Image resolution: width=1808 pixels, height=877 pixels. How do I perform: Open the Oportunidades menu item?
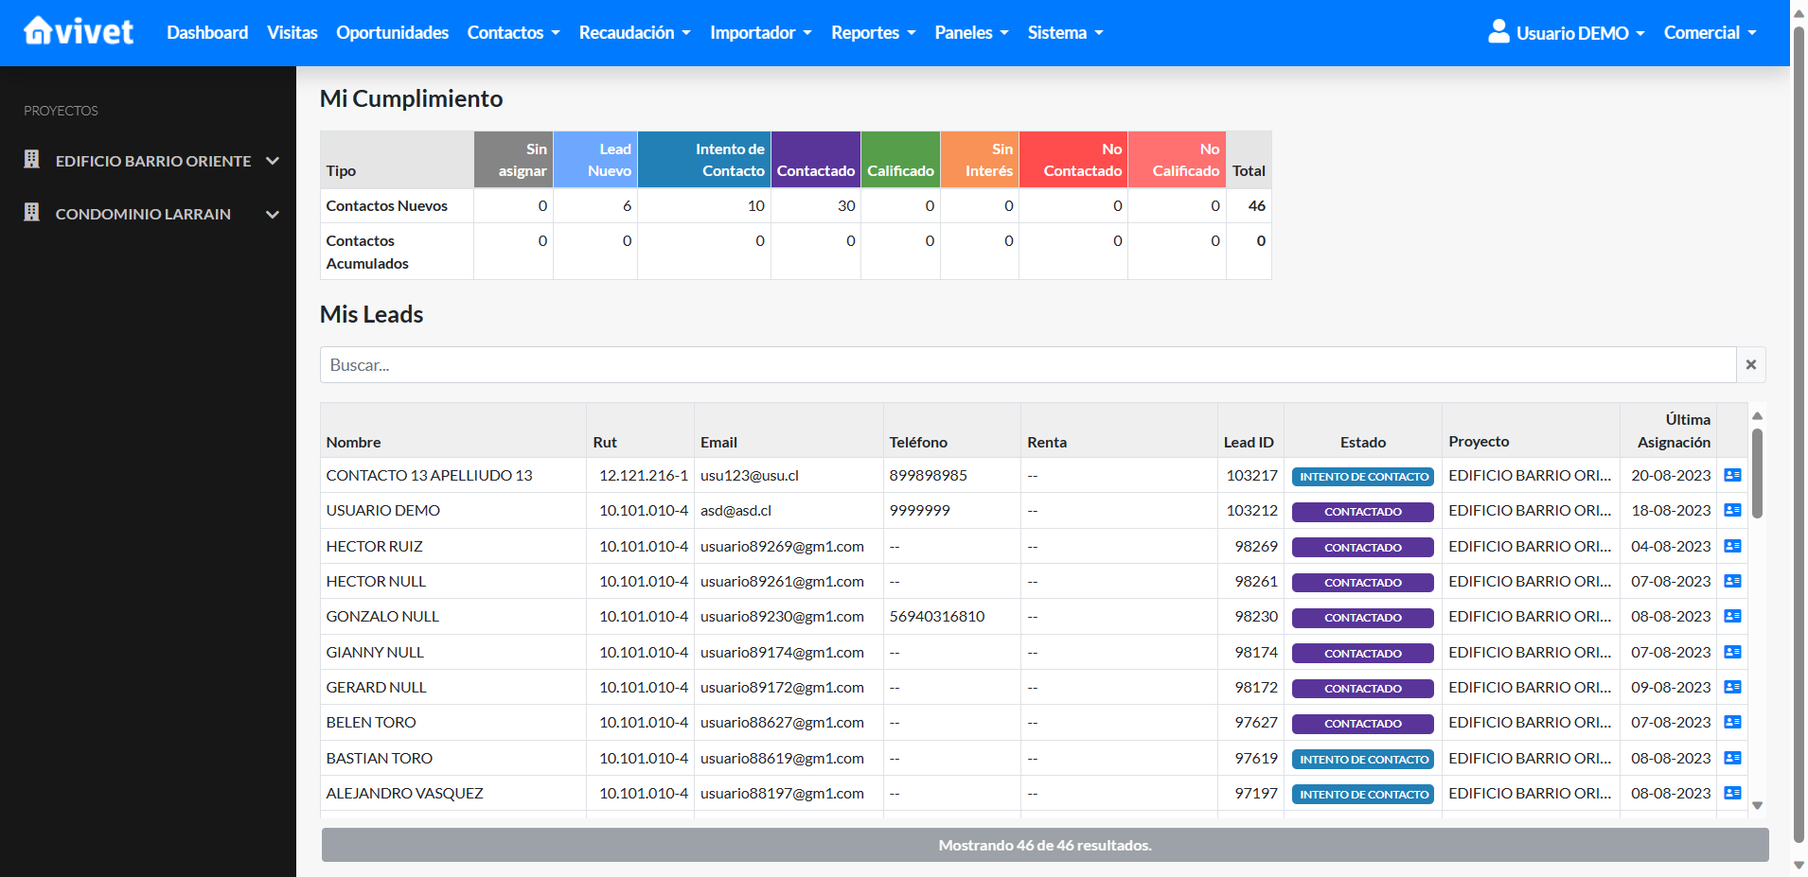pos(392,33)
